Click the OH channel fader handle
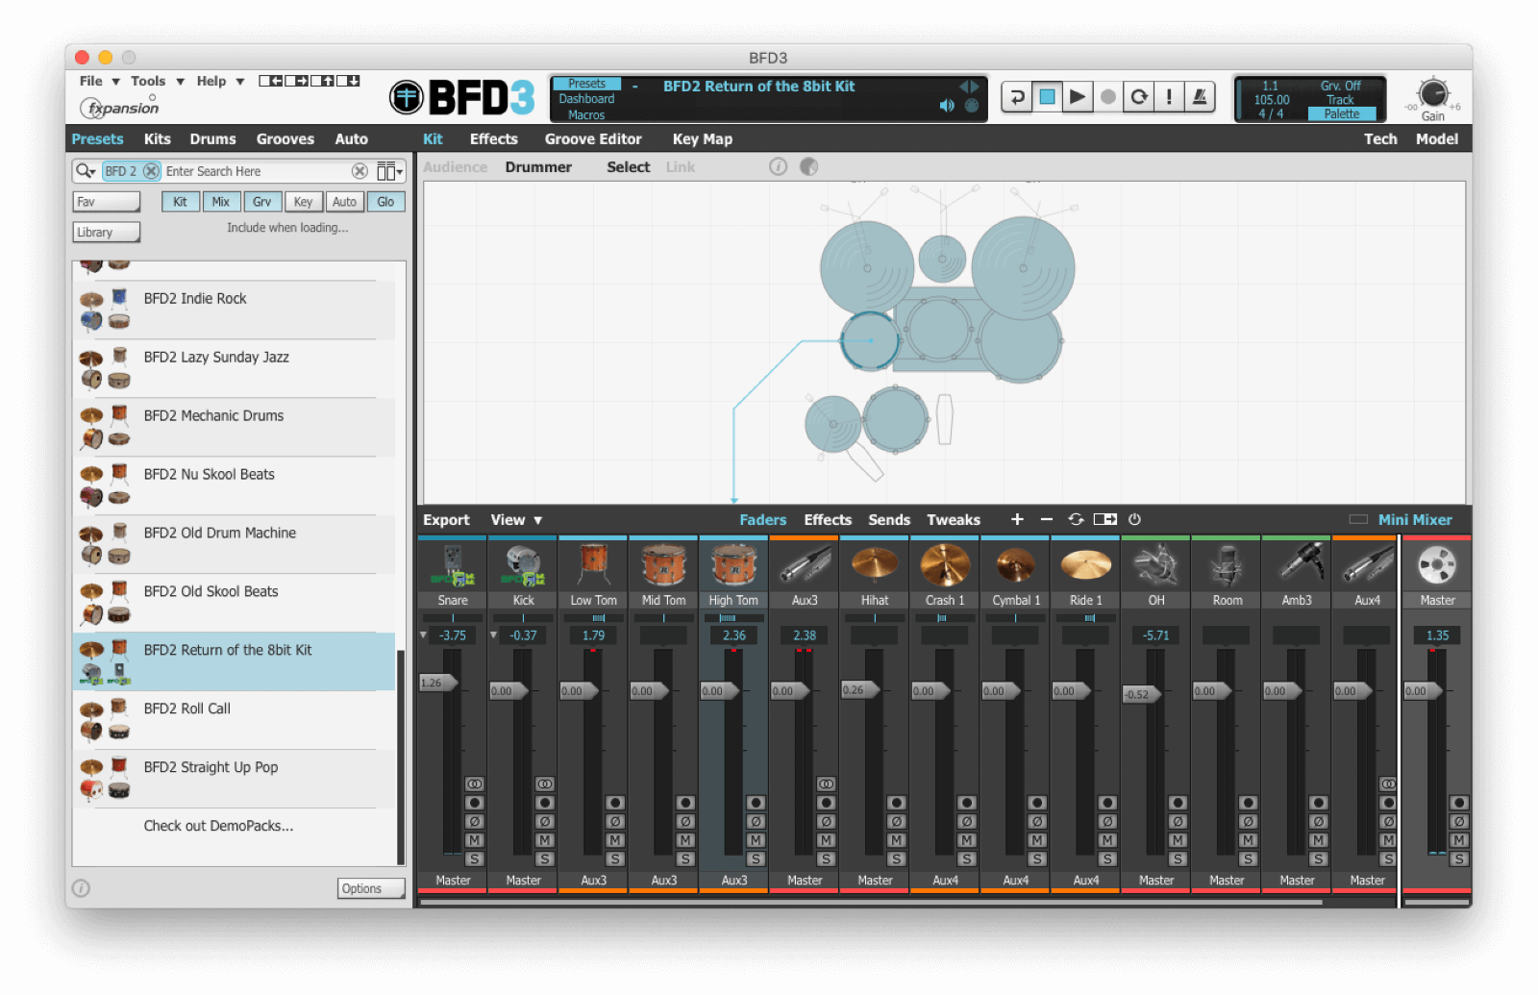Screen dimensions: 1538x995 coord(1142,694)
